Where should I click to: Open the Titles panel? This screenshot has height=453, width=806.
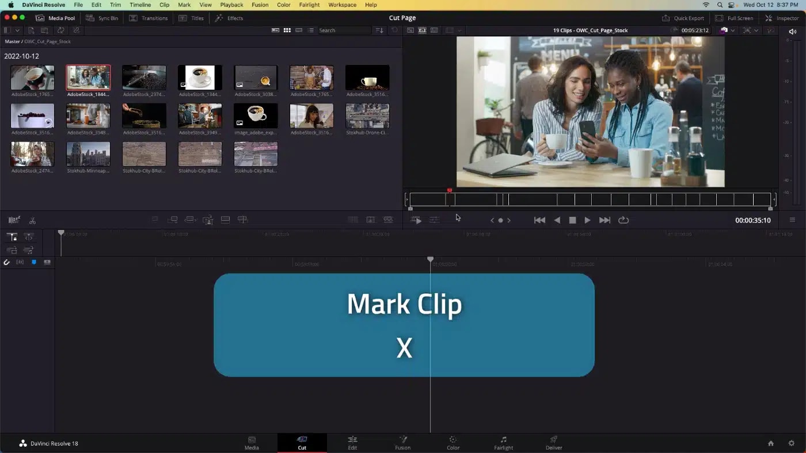[191, 18]
